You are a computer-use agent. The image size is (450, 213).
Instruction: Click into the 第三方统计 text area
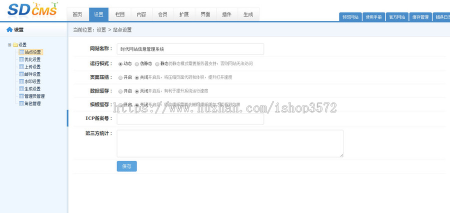pos(230,143)
